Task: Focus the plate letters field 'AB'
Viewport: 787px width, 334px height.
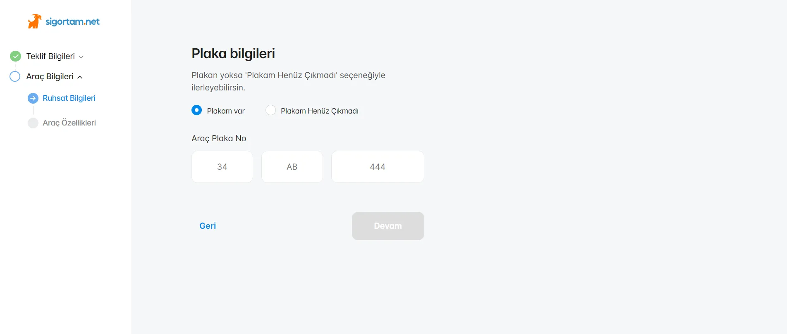Action: tap(292, 167)
